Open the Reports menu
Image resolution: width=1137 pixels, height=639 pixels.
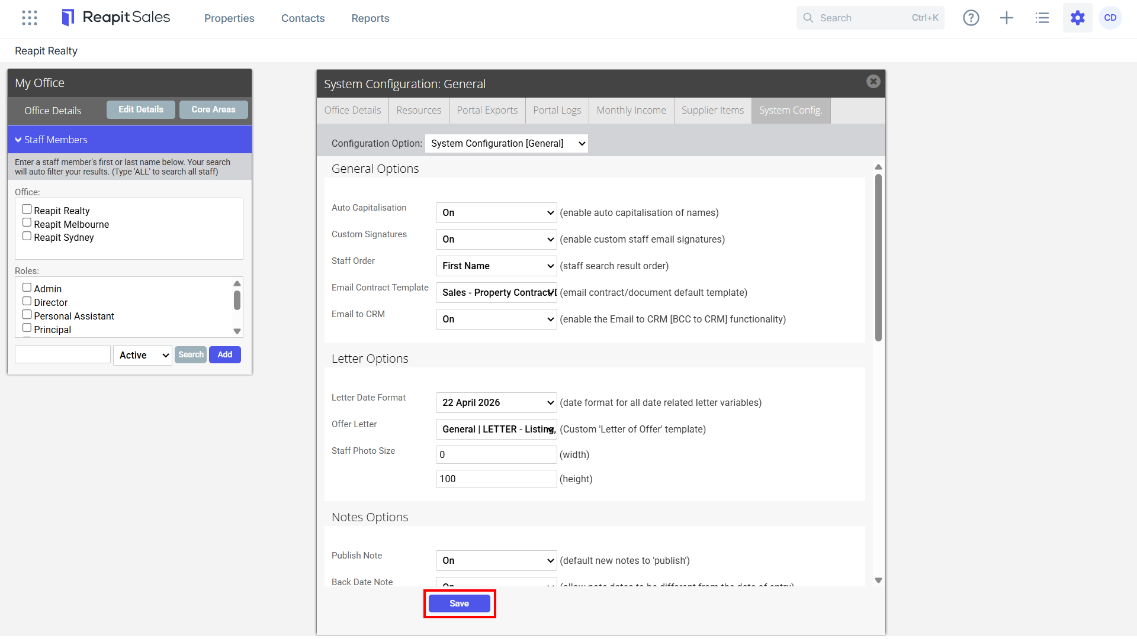(370, 18)
